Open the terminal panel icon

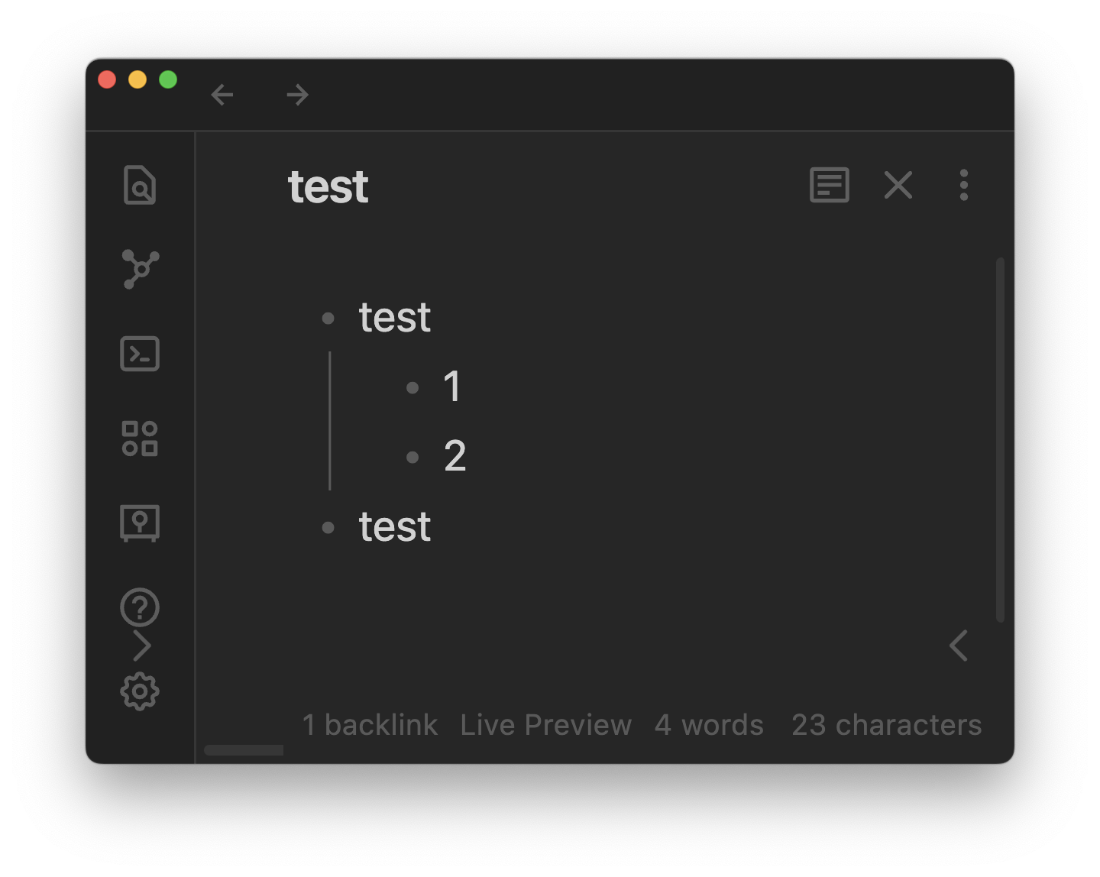140,353
